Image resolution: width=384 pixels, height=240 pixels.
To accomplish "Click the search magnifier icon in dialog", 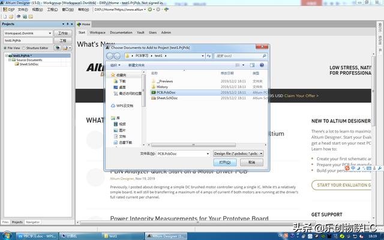I will point(264,56).
